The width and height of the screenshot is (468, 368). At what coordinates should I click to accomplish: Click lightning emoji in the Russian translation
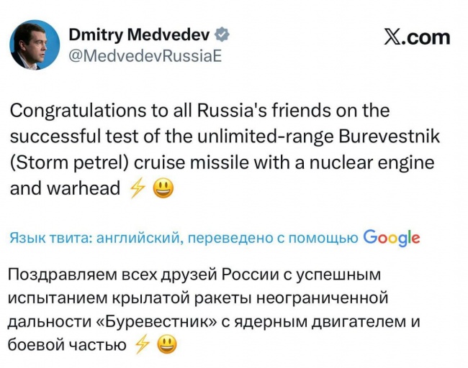click(142, 345)
